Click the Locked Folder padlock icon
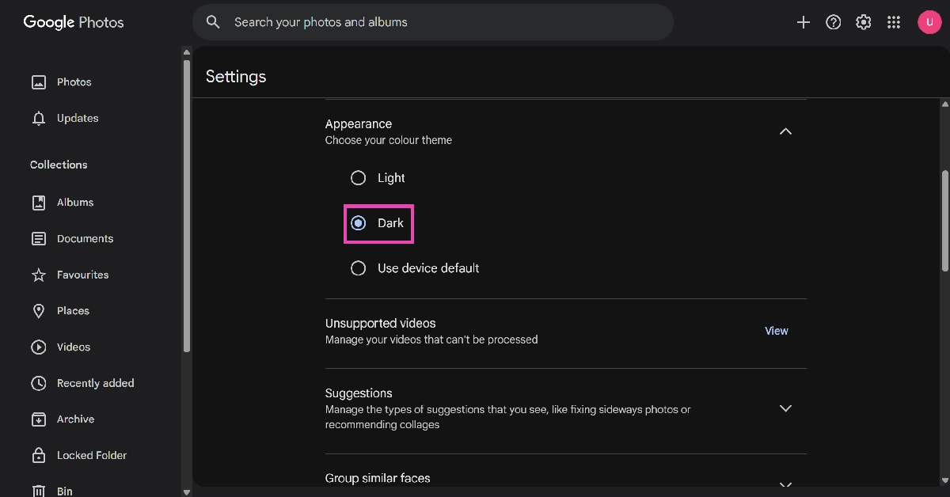Viewport: 950px width, 497px height. tap(38, 456)
